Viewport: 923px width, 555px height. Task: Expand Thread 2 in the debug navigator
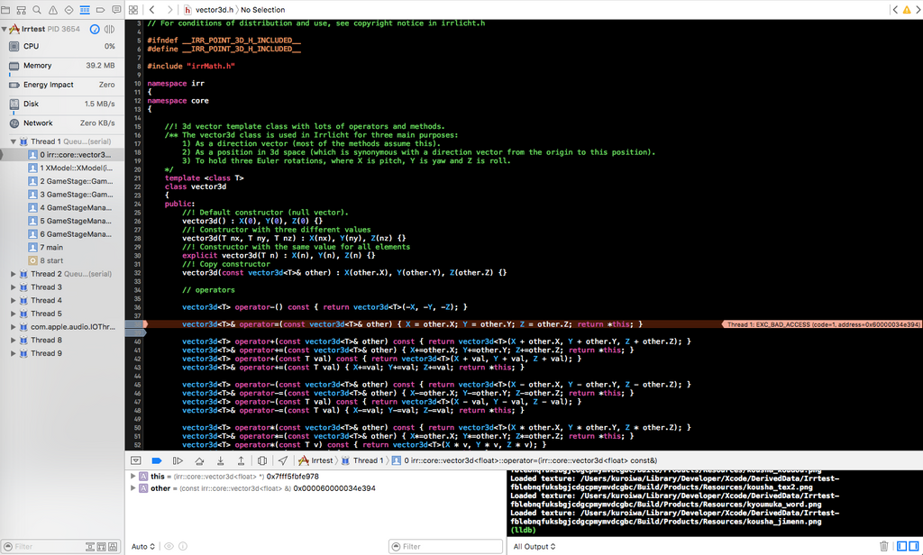[x=13, y=274]
